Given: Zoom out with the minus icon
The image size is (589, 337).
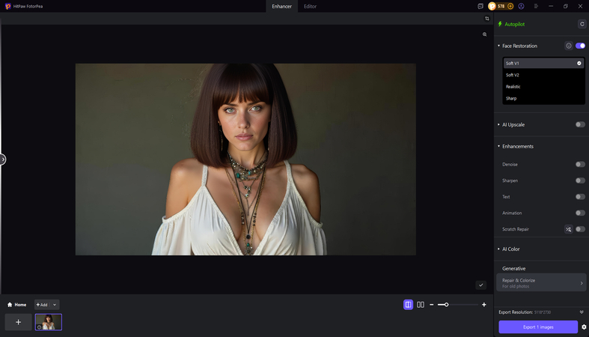Looking at the screenshot, I should point(432,305).
